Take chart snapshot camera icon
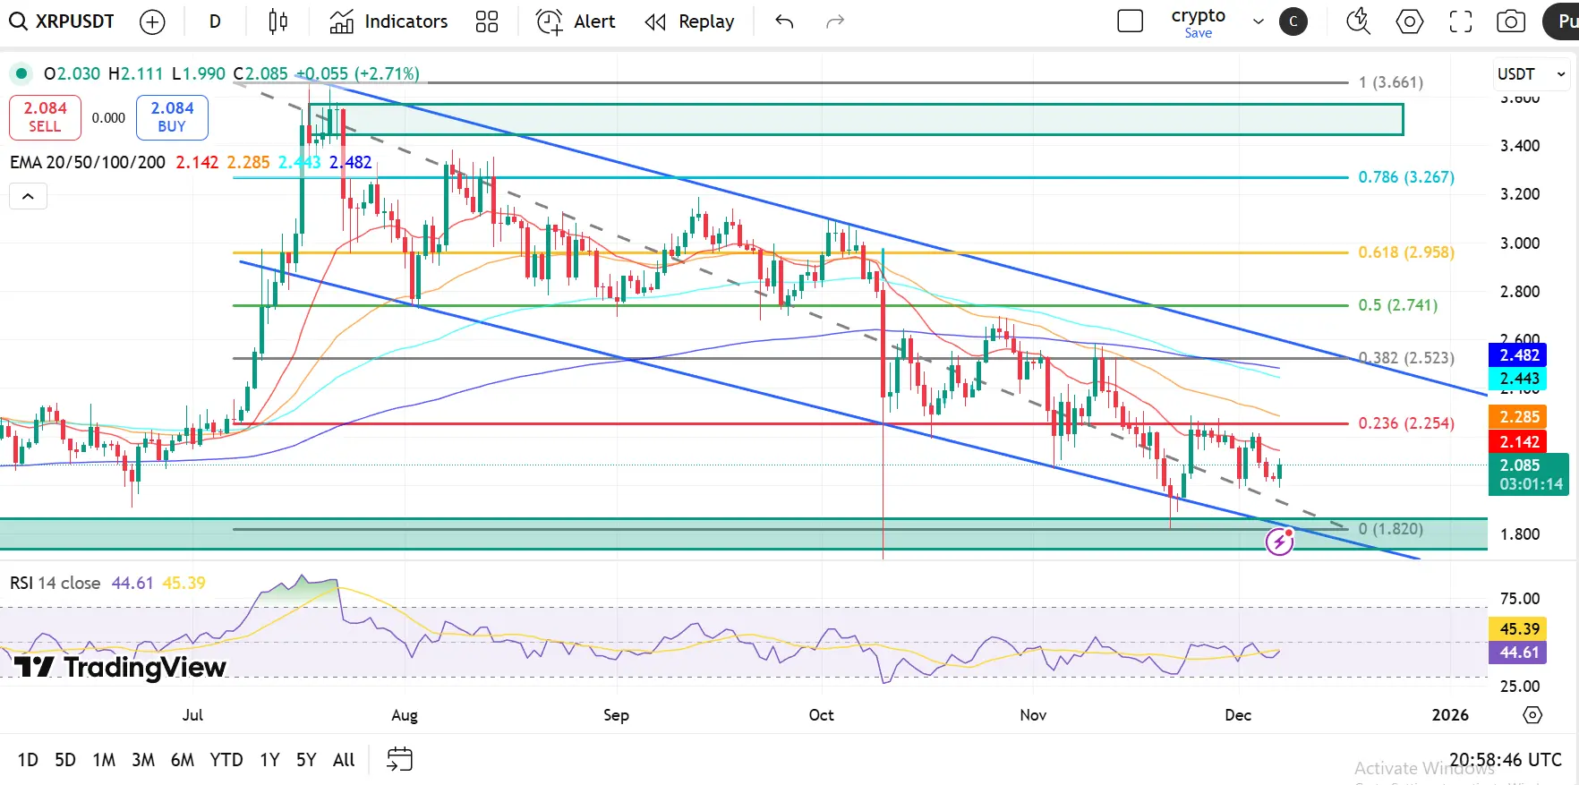 pos(1511,21)
